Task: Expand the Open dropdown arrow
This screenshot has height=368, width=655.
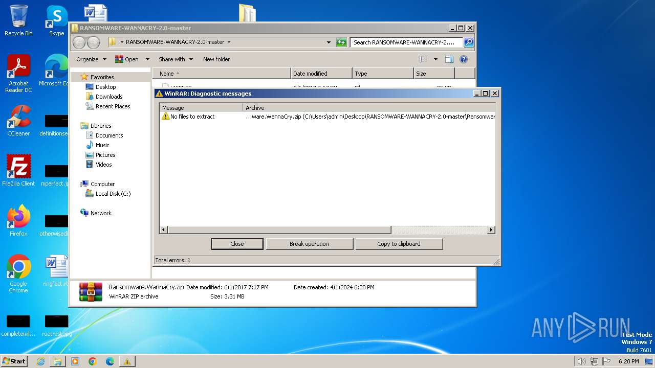Action: 147,59
